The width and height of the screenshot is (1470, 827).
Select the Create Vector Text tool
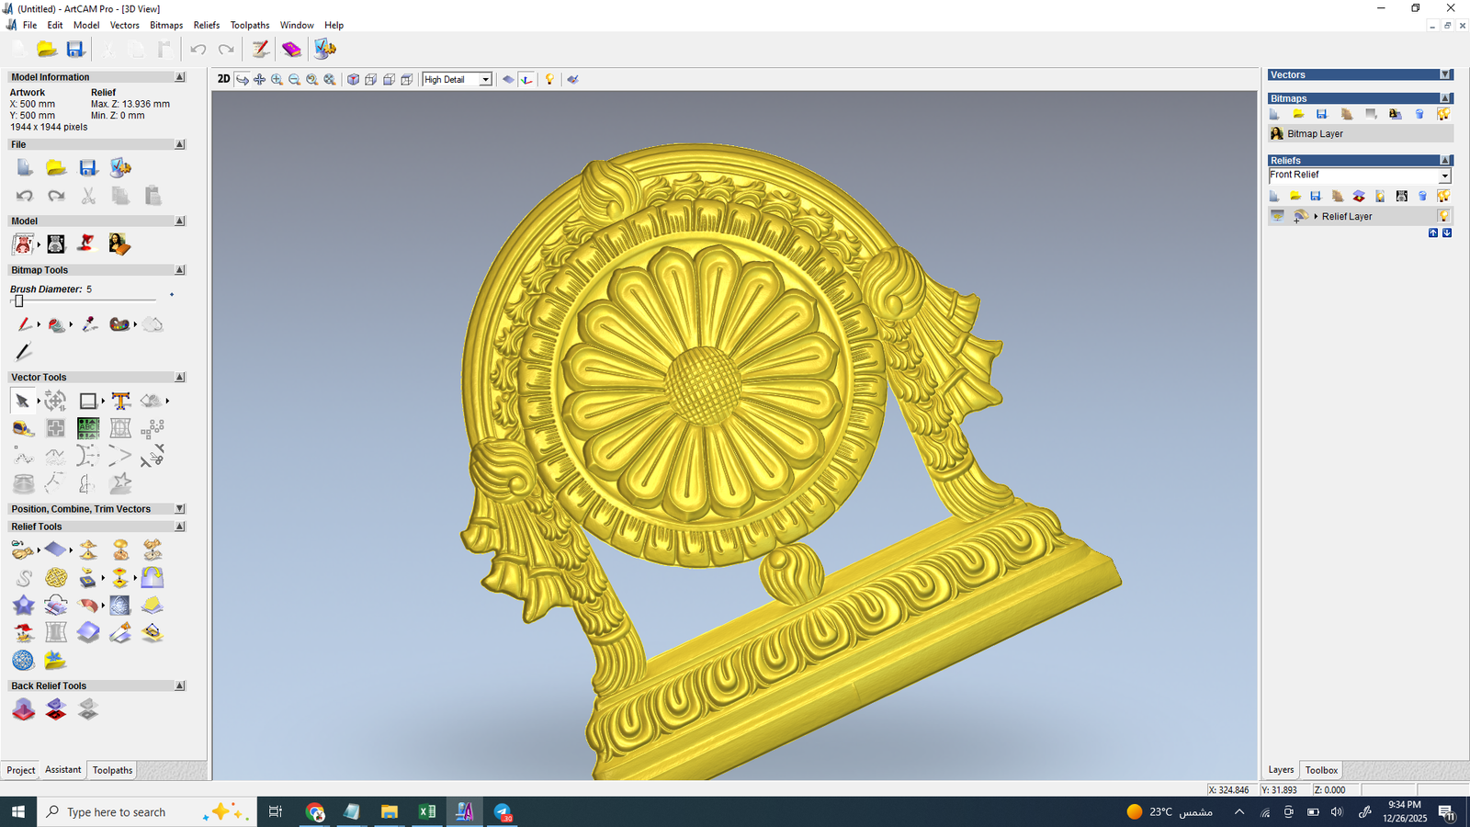tap(120, 401)
